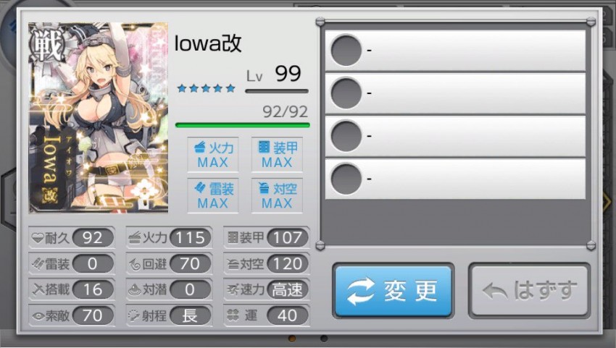Click the first empty equipment slot circle
Screen dimensions: 616x348
(x=346, y=50)
